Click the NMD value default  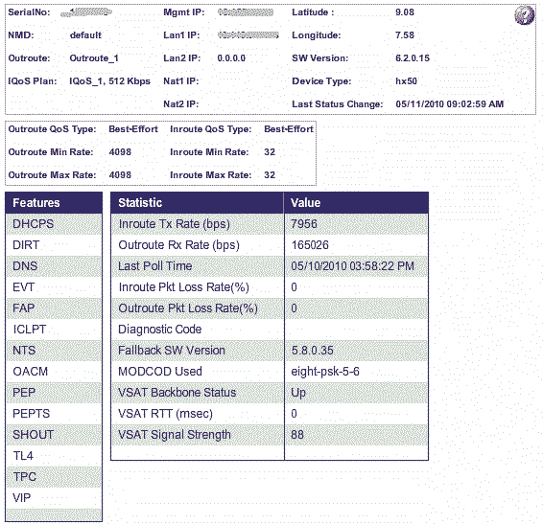pyautogui.click(x=85, y=35)
